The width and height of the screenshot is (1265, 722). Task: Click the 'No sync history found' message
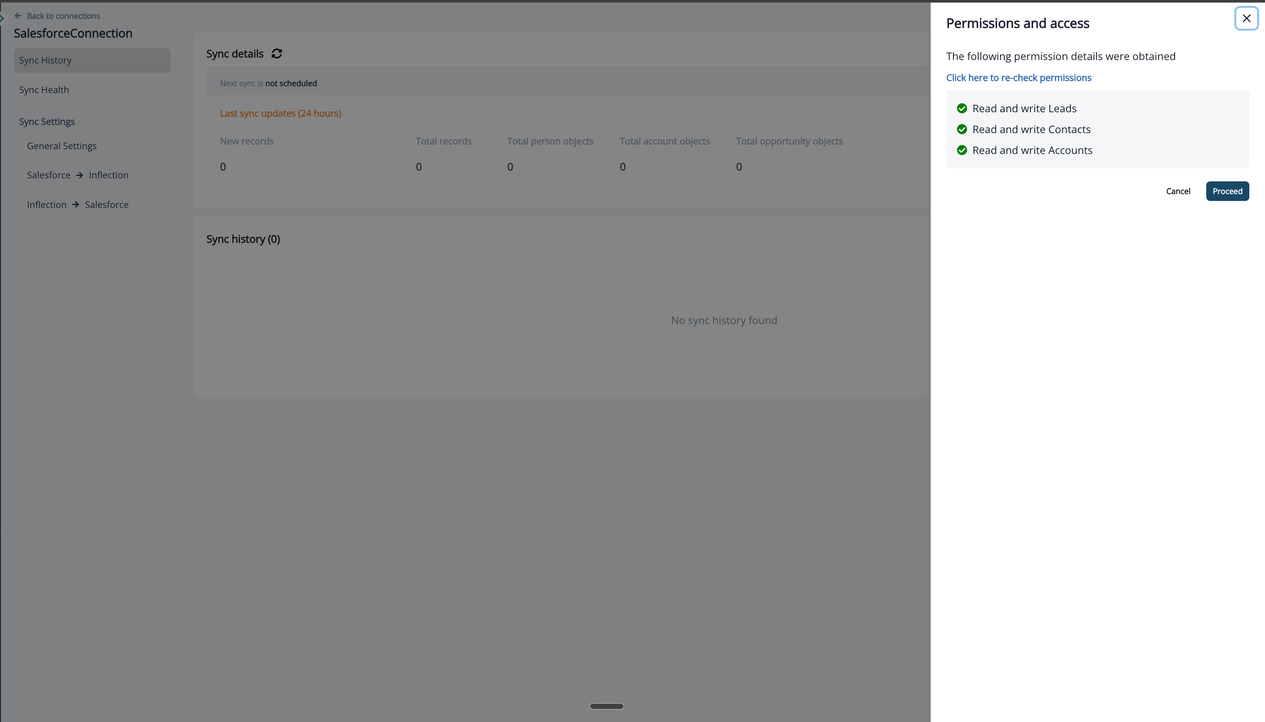(x=724, y=321)
